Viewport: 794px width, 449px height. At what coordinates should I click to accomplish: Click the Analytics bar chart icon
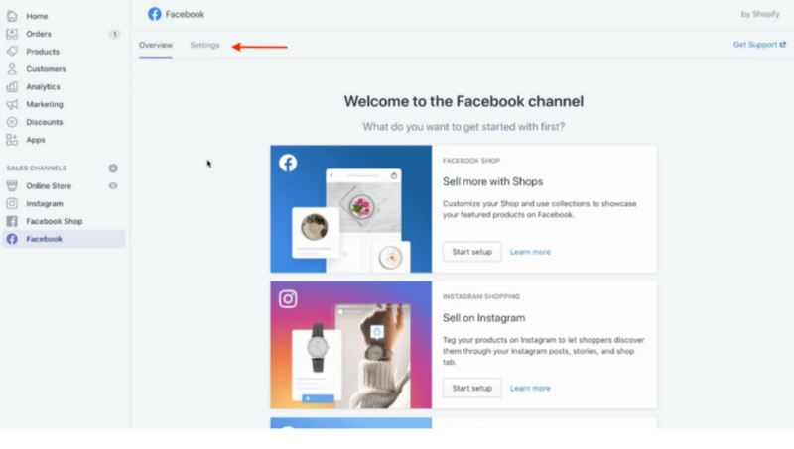pos(12,87)
